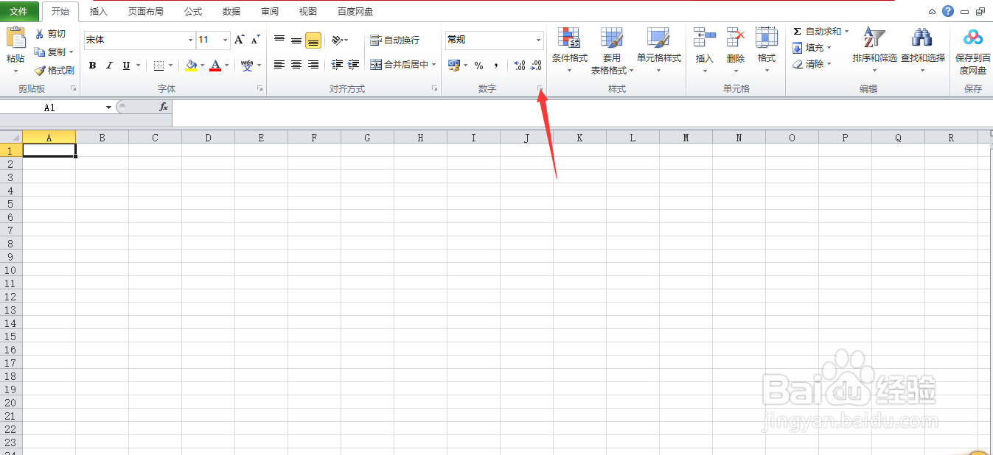Toggle Wrap Text (自动换行)
Viewport: 993px width, 455px height.
pyautogui.click(x=394, y=40)
